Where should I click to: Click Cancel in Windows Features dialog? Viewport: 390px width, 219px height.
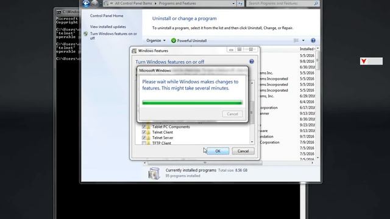tap(243, 151)
